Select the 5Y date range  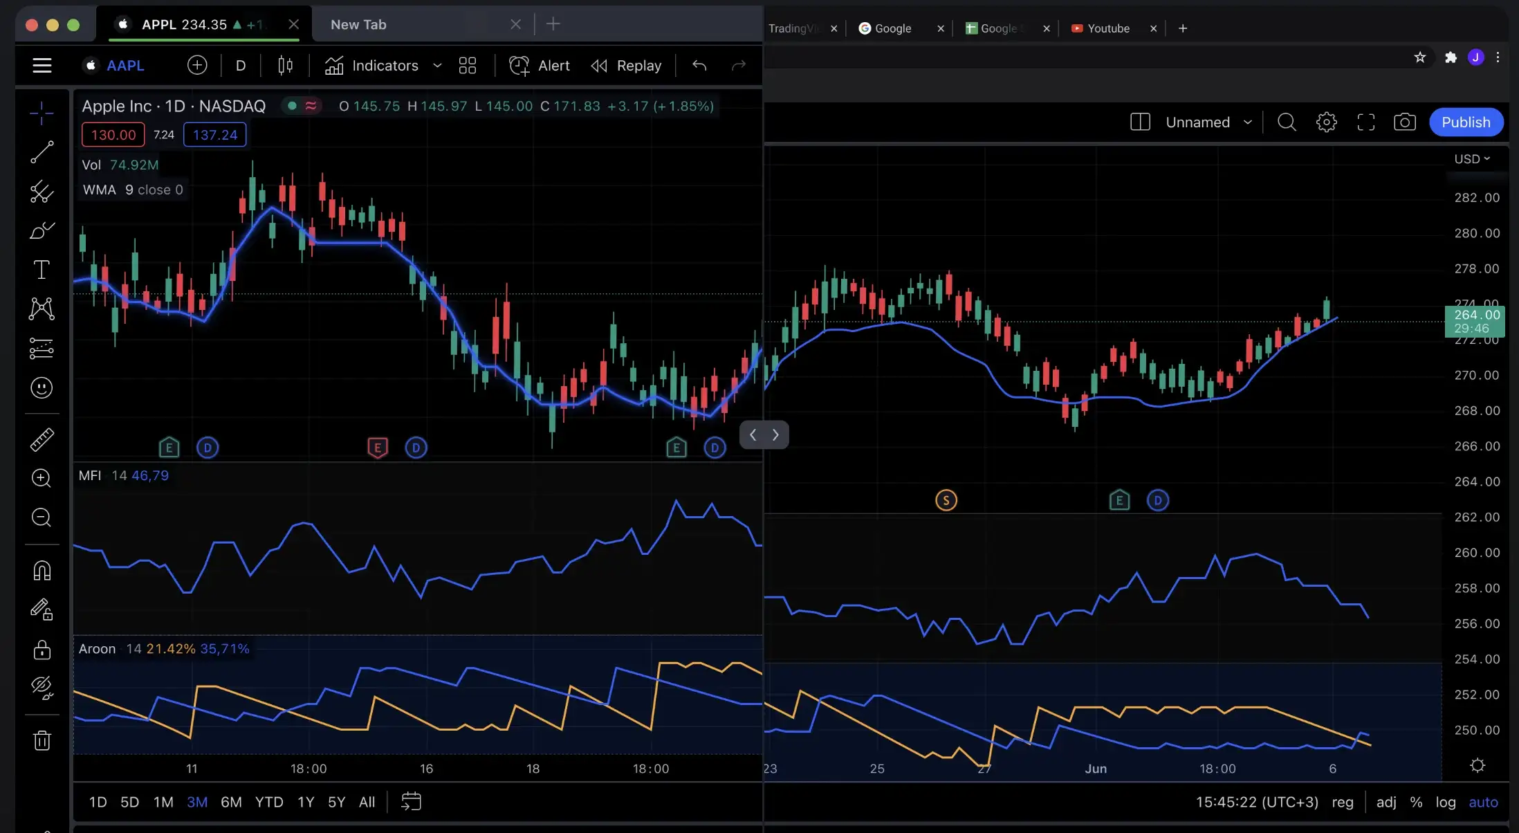tap(336, 802)
